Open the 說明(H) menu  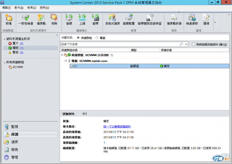(44, 8)
